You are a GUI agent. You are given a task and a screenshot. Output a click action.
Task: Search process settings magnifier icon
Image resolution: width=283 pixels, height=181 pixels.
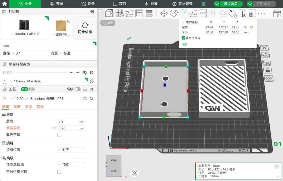92,99
